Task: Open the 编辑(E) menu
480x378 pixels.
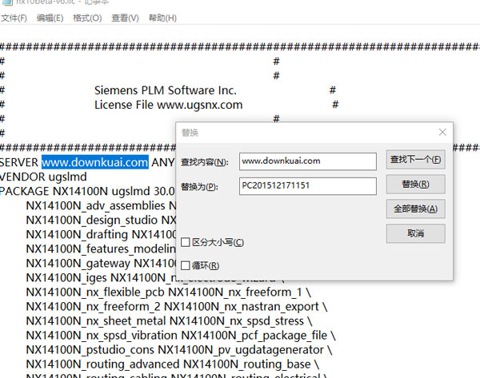Action: pos(50,18)
